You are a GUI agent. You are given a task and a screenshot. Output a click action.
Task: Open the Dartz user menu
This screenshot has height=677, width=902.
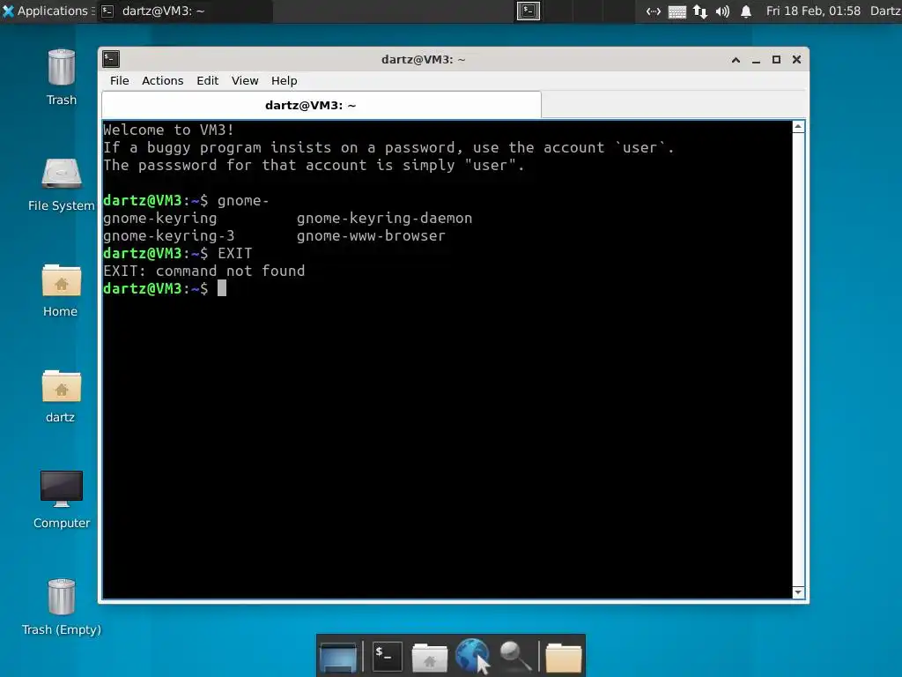click(x=885, y=11)
